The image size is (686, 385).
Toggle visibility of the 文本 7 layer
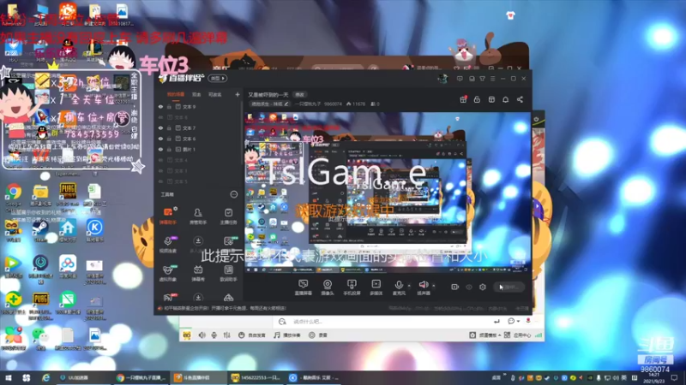click(160, 127)
